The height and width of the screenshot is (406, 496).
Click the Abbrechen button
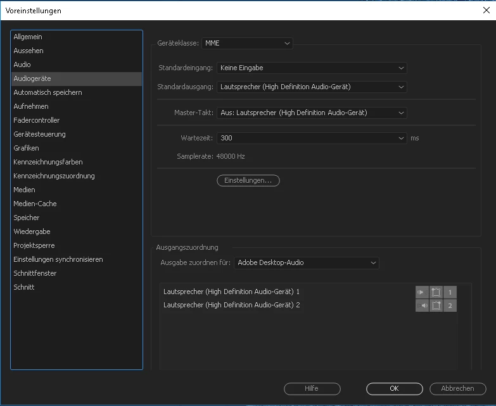tap(457, 389)
